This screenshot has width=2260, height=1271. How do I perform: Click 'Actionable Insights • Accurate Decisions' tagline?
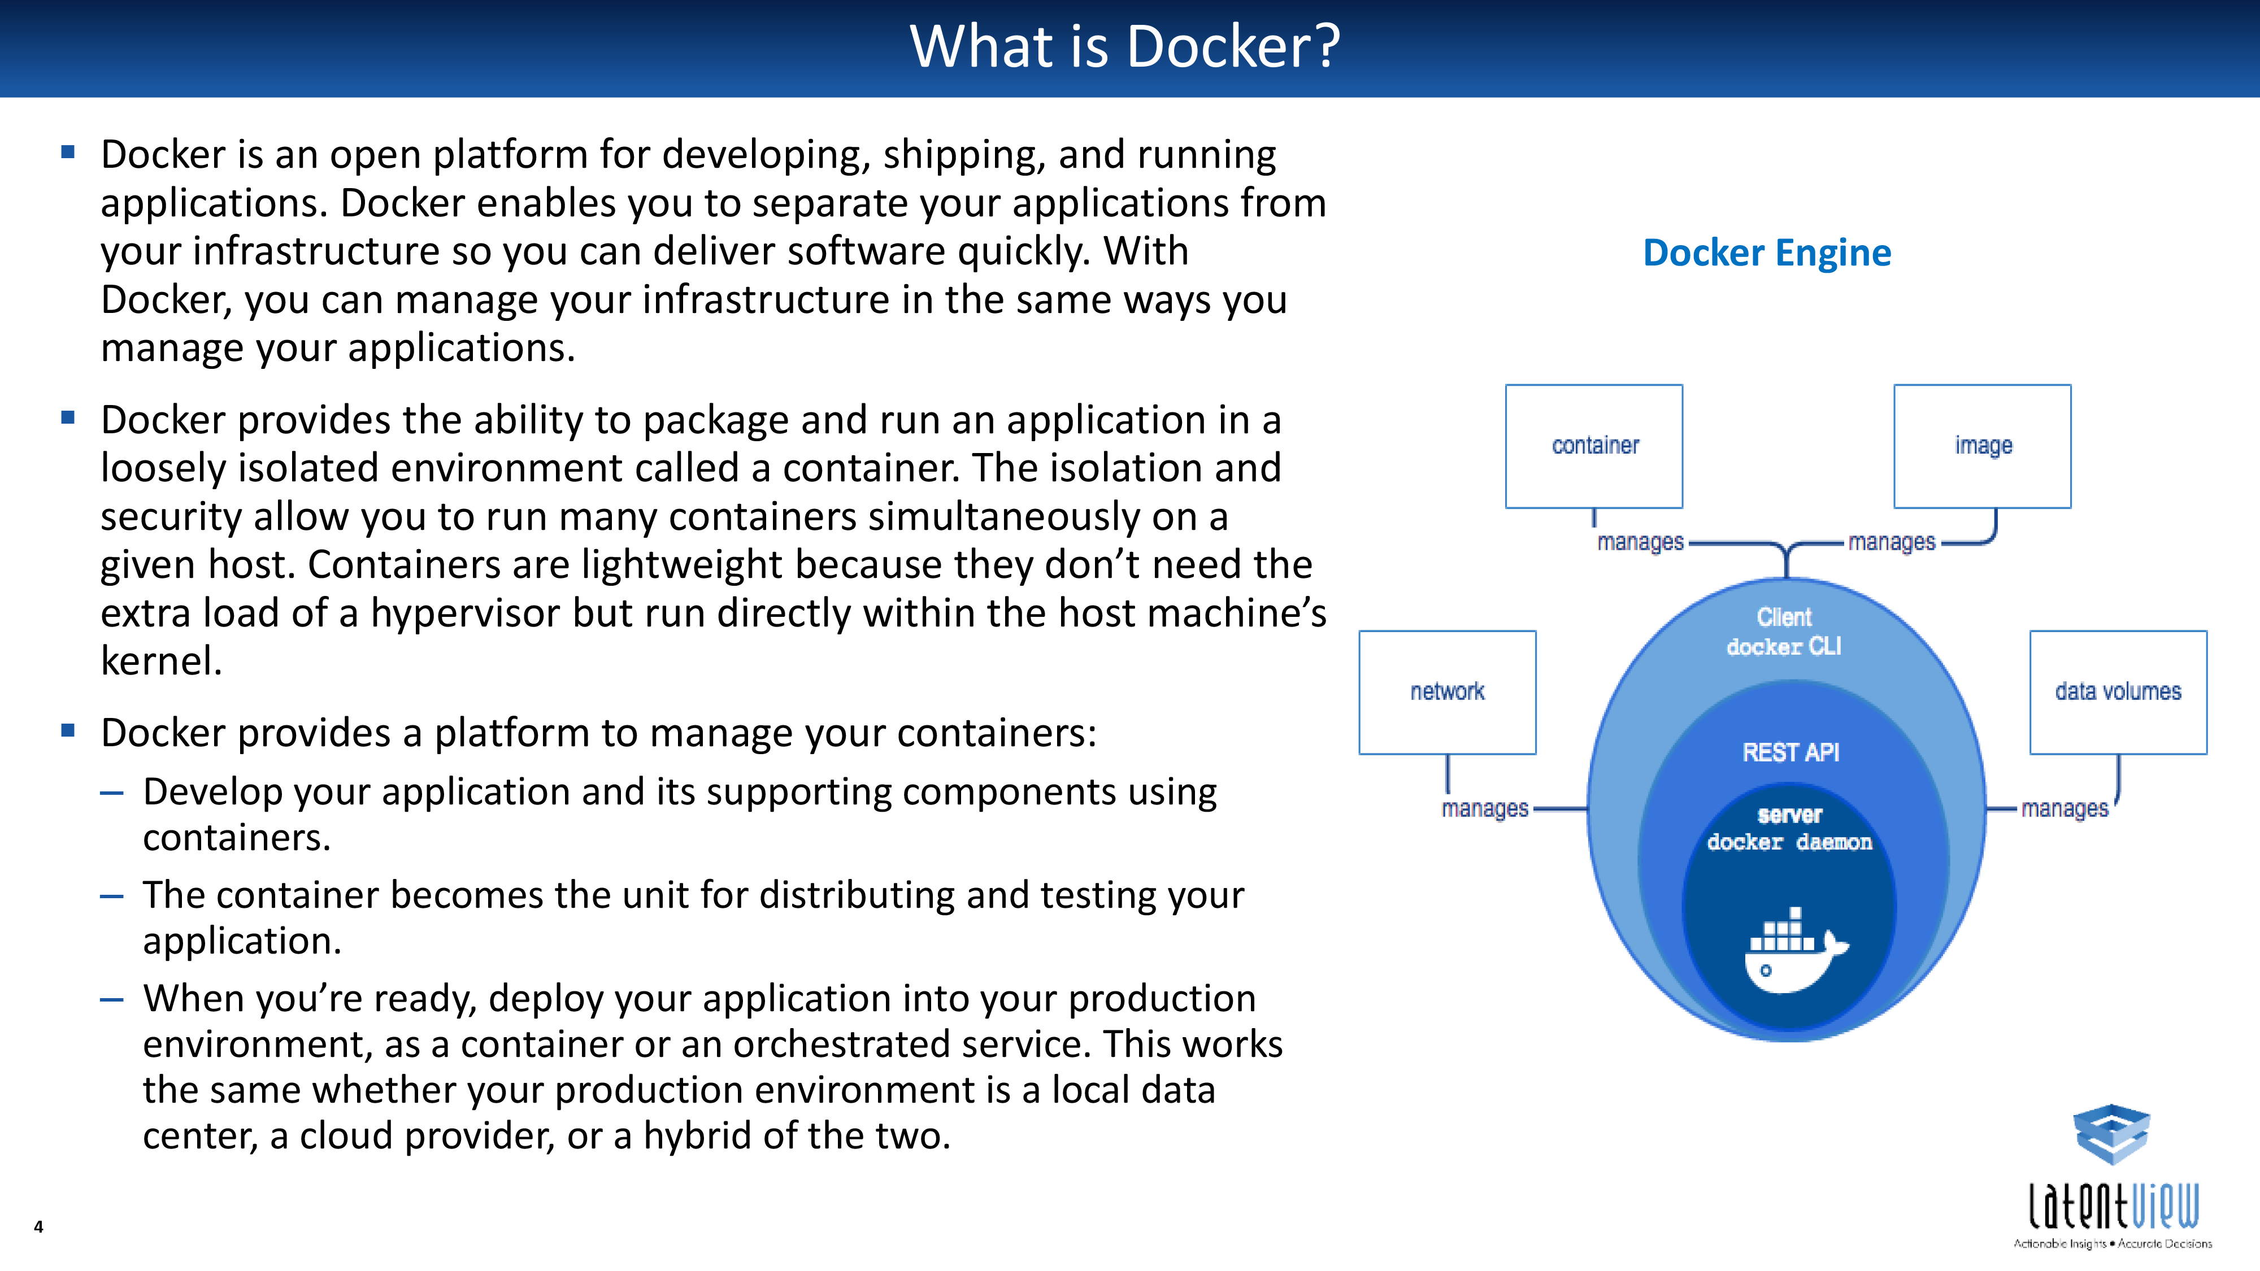tap(2113, 1244)
